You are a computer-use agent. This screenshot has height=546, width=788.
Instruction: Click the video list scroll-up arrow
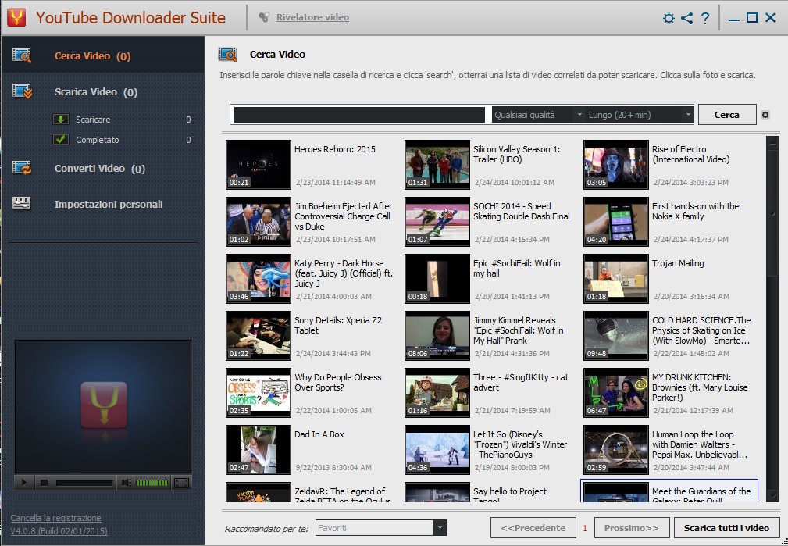pyautogui.click(x=773, y=142)
